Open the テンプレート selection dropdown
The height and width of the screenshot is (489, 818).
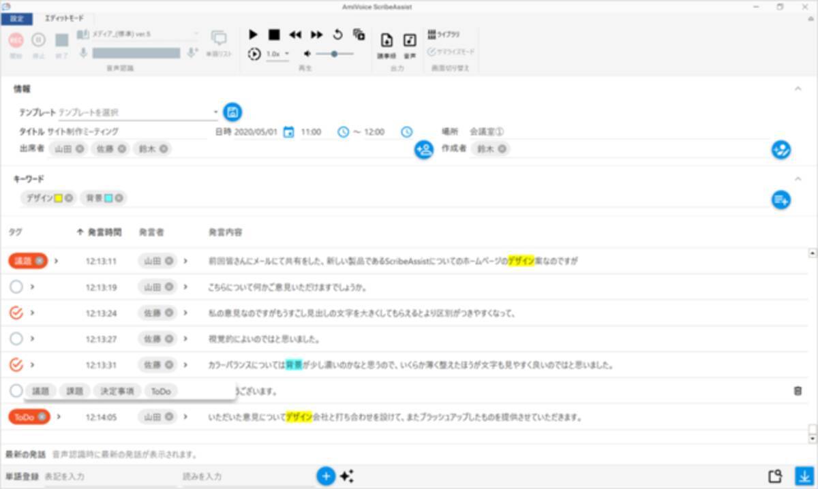click(x=215, y=112)
